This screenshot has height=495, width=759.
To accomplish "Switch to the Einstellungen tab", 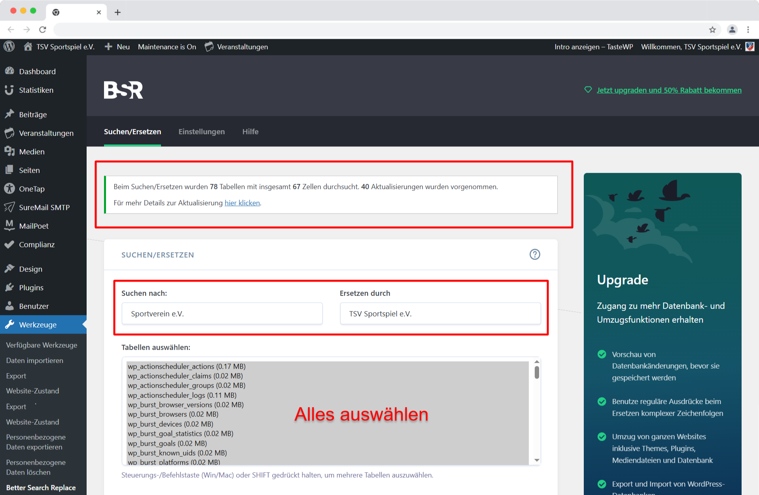I will coord(202,132).
